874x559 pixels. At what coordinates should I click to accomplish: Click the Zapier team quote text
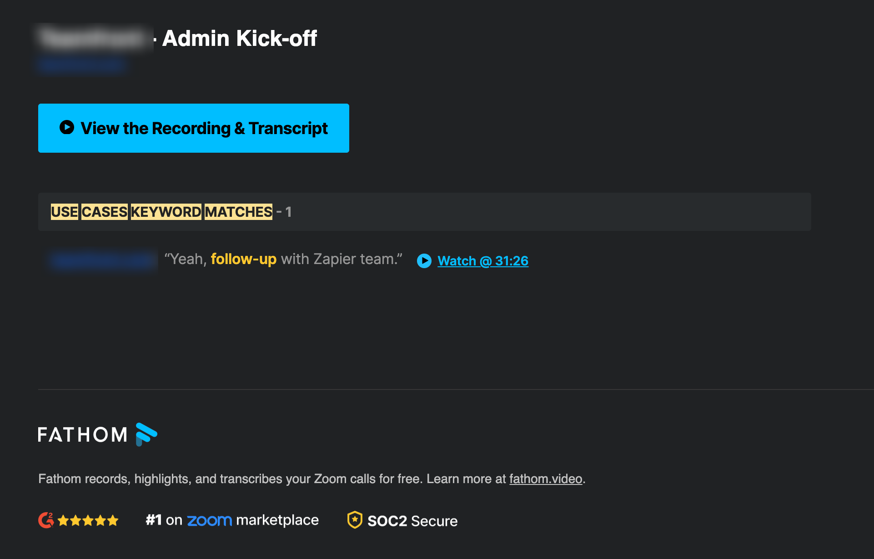point(341,259)
